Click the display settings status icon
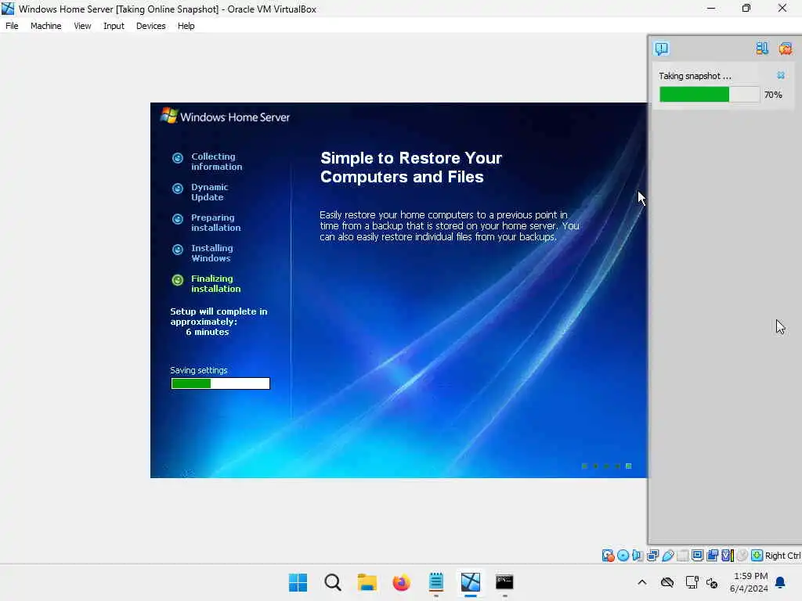This screenshot has height=601, width=802. [697, 556]
